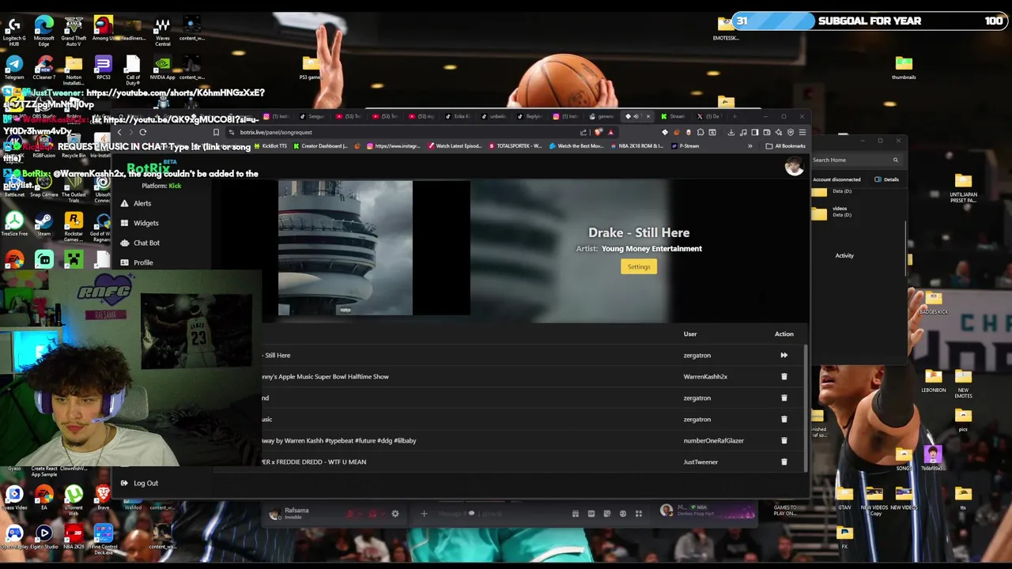Open Logitech G HUB desktop shortcut
Screen dimensions: 1012x569
click(x=14, y=30)
